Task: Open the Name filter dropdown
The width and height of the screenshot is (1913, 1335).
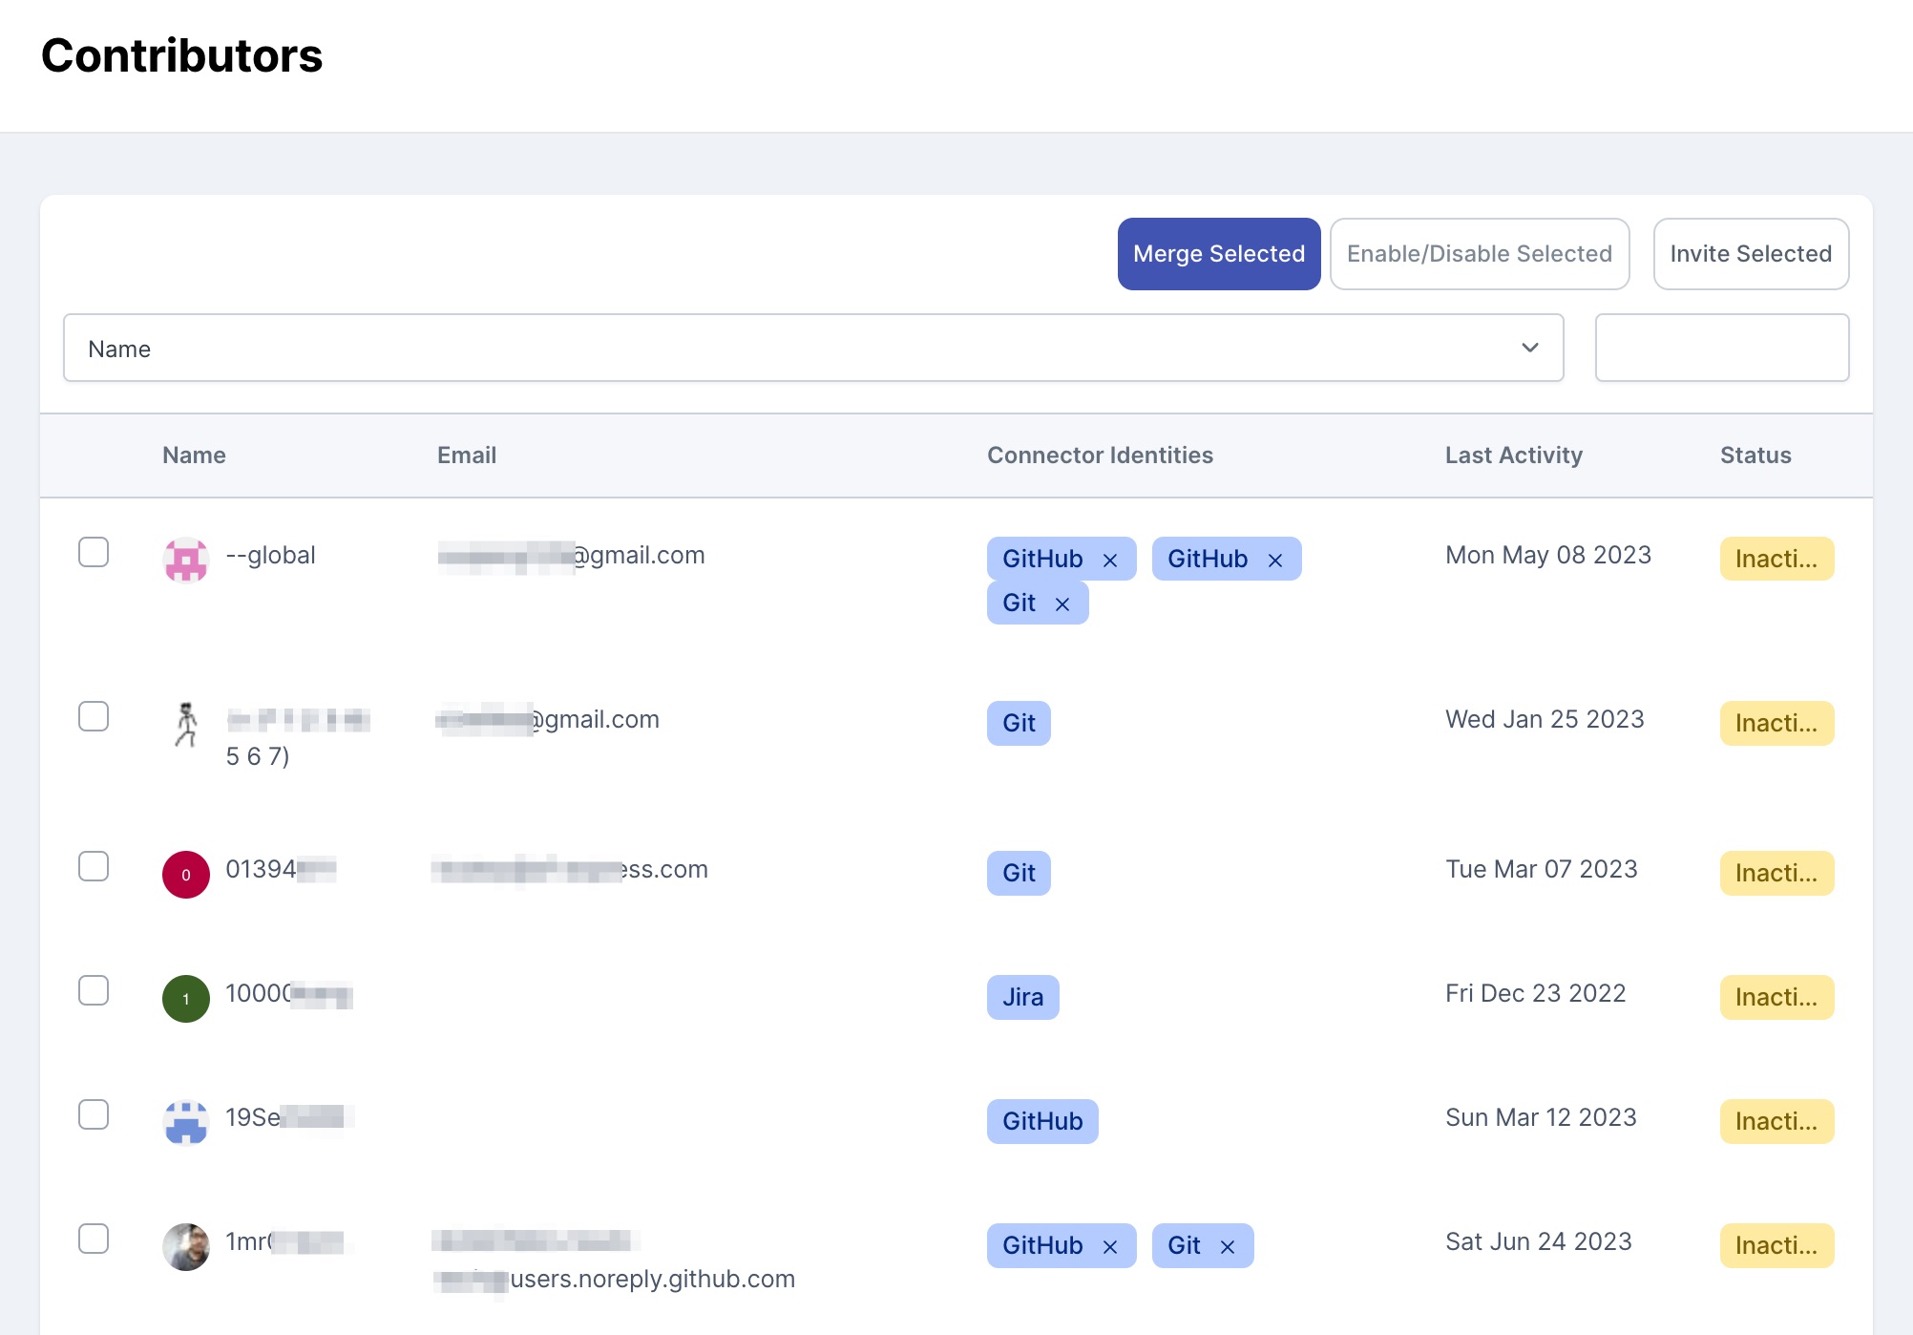Action: pos(812,349)
